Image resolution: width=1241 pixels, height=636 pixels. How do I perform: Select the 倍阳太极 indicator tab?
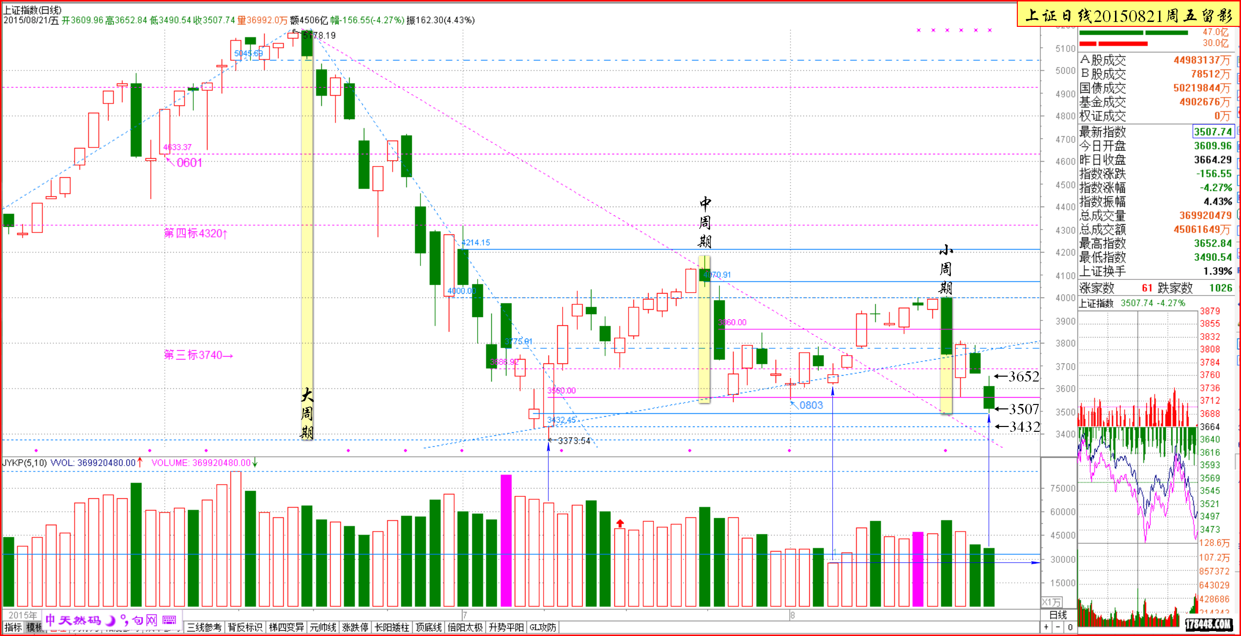[465, 627]
